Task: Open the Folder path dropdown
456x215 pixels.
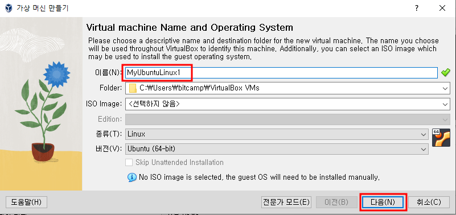Action: (445, 88)
